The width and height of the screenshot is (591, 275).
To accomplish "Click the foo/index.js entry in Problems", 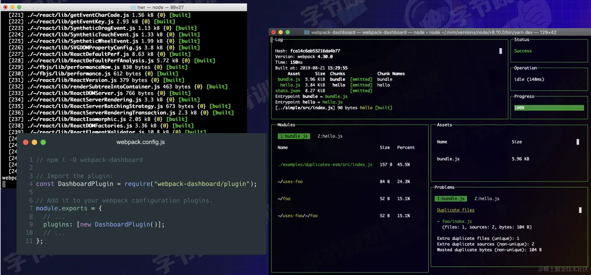I will click(457, 221).
